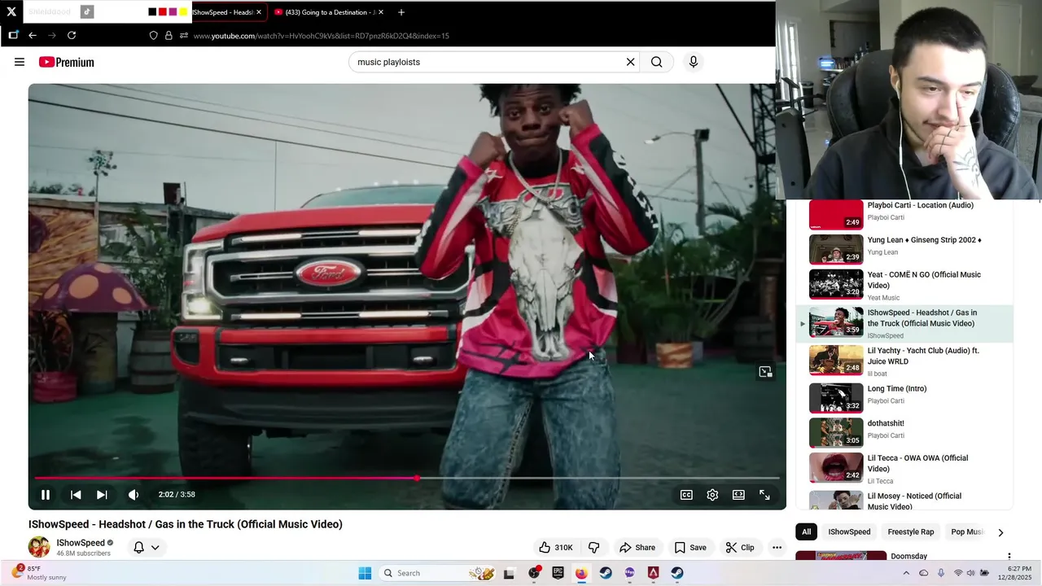Enter full screen mode

[764, 495]
